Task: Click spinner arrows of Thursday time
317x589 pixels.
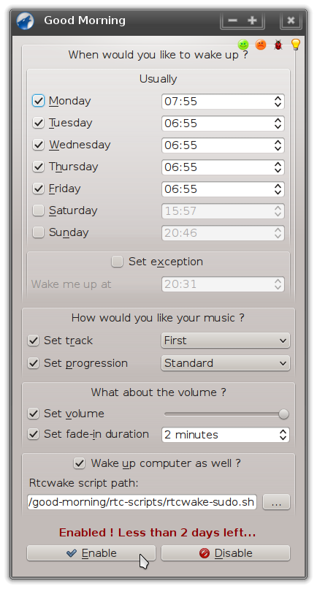Action: point(278,167)
